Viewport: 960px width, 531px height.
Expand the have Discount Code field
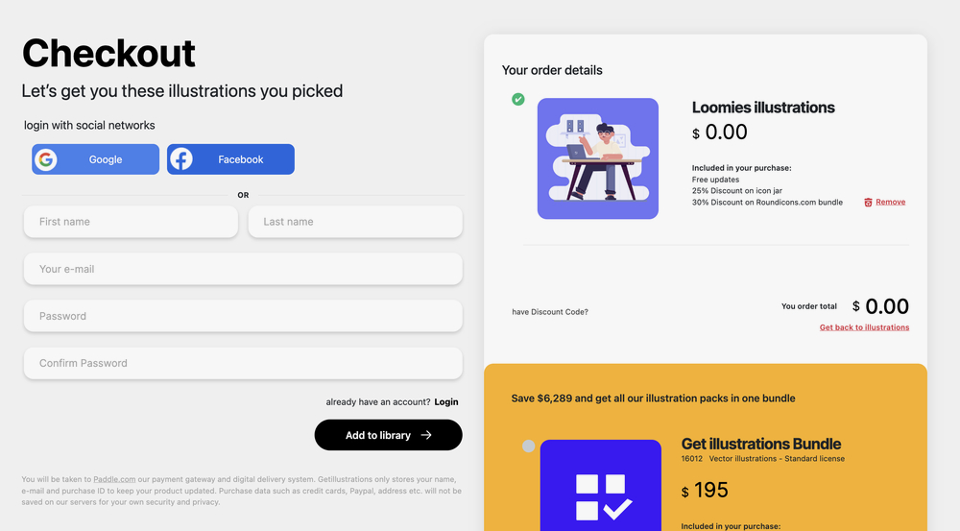[550, 312]
